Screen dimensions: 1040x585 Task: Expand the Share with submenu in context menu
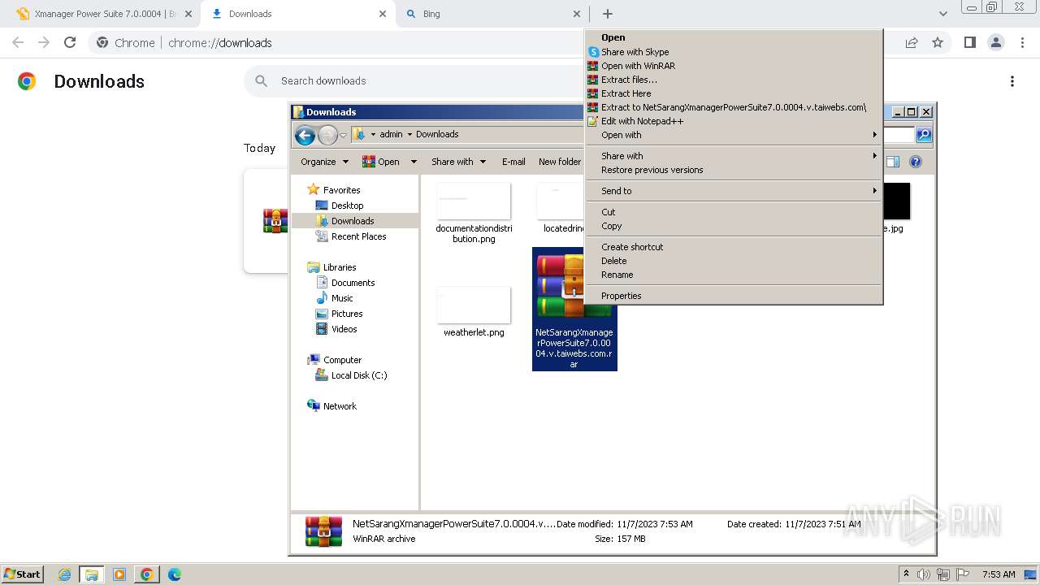coord(734,156)
